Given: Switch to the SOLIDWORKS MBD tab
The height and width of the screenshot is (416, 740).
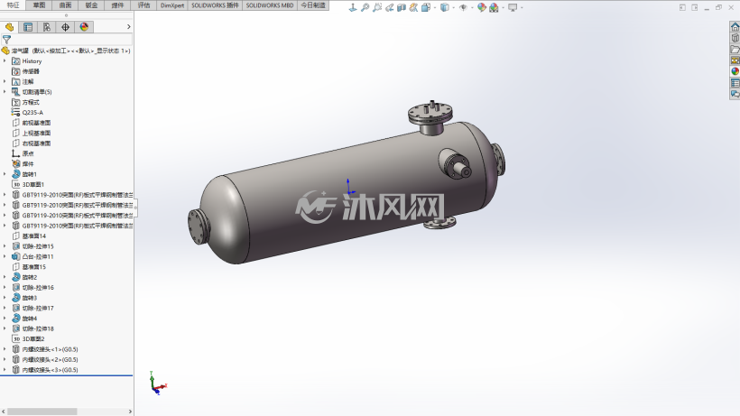Looking at the screenshot, I should 270,5.
